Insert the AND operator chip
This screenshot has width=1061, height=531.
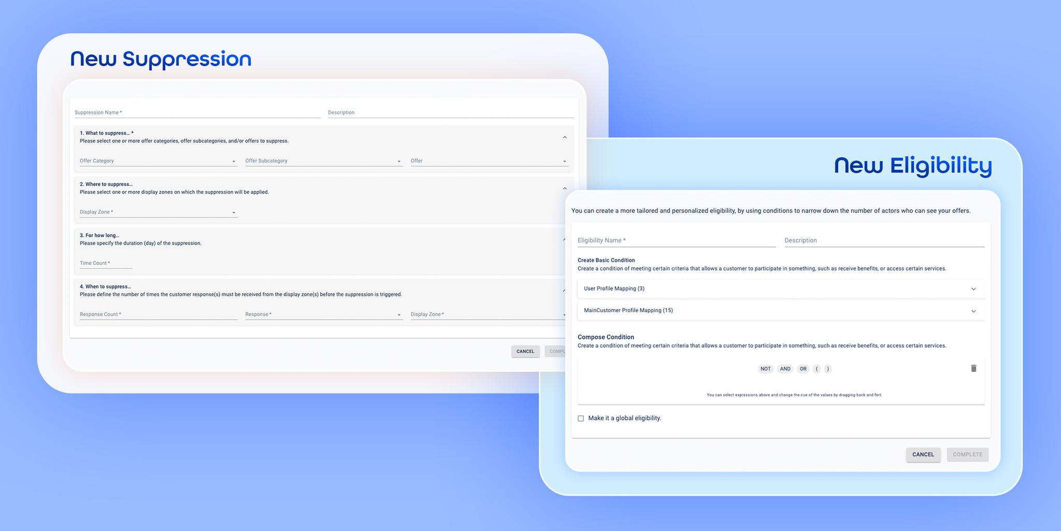pyautogui.click(x=785, y=369)
